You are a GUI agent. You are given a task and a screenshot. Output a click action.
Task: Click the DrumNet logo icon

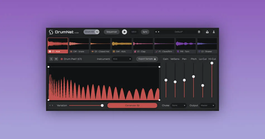point(51,32)
